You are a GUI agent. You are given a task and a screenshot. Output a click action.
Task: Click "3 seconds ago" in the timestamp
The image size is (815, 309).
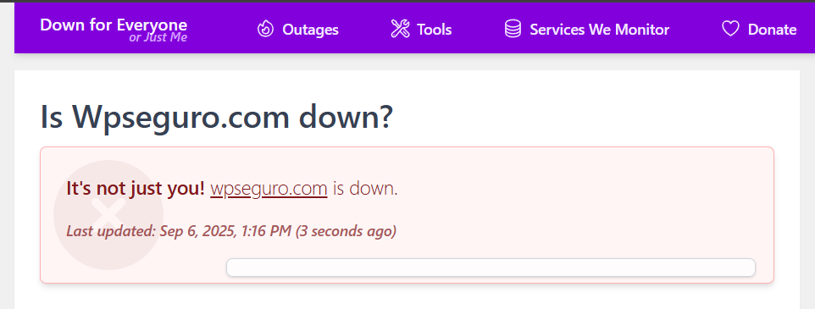click(346, 231)
